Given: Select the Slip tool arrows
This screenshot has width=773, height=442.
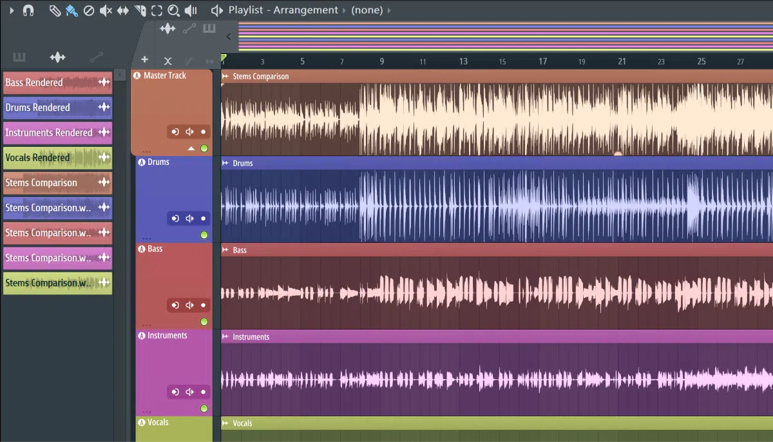Looking at the screenshot, I should click(x=123, y=10).
